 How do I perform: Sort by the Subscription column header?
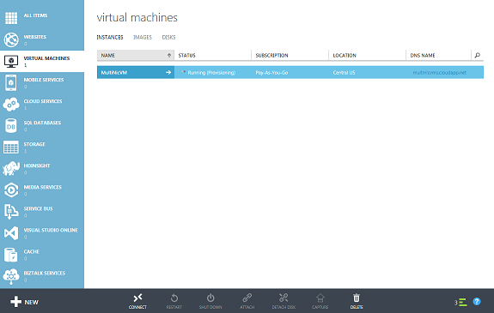click(290, 56)
